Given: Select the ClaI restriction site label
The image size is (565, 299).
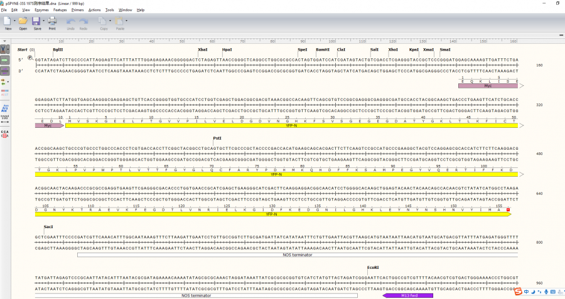Looking at the screenshot, I should (341, 50).
